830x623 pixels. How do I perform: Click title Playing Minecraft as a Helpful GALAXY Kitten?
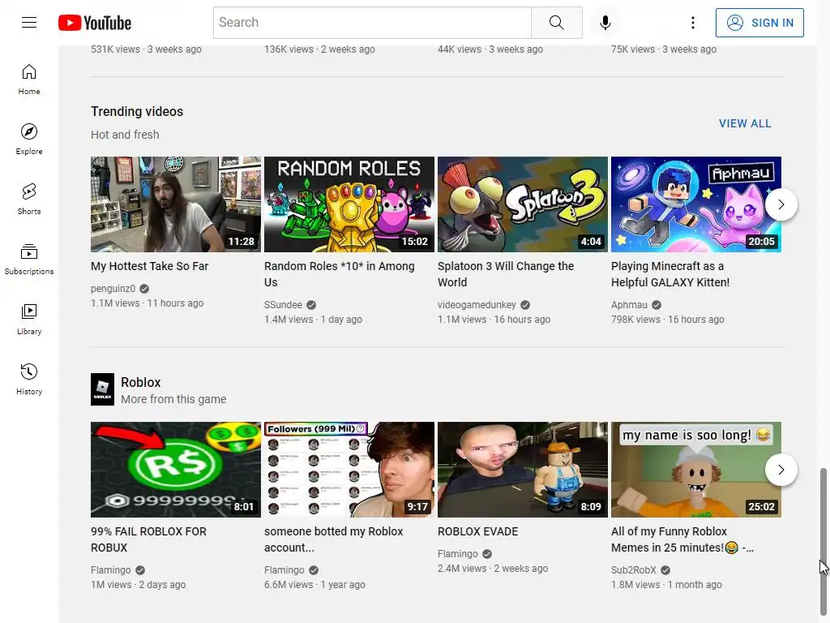(x=670, y=274)
